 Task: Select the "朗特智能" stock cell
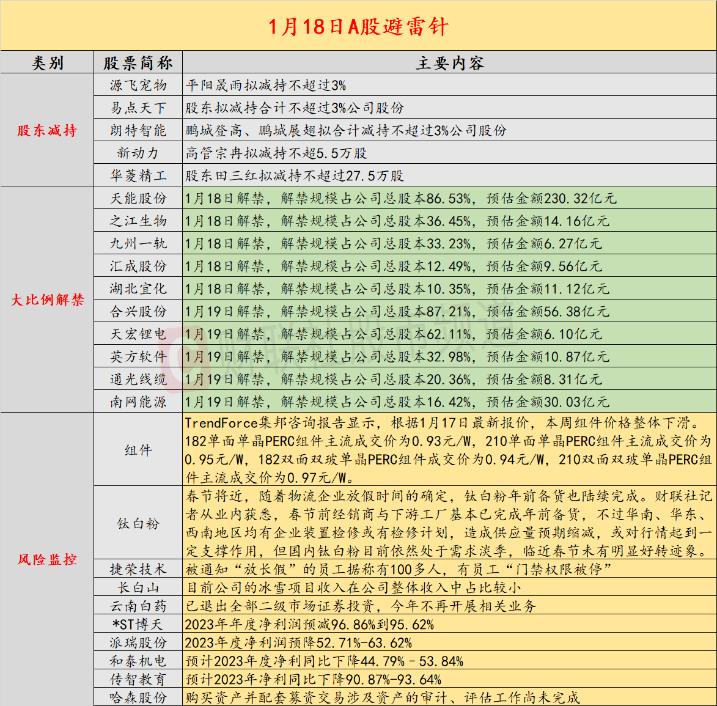tap(138, 131)
